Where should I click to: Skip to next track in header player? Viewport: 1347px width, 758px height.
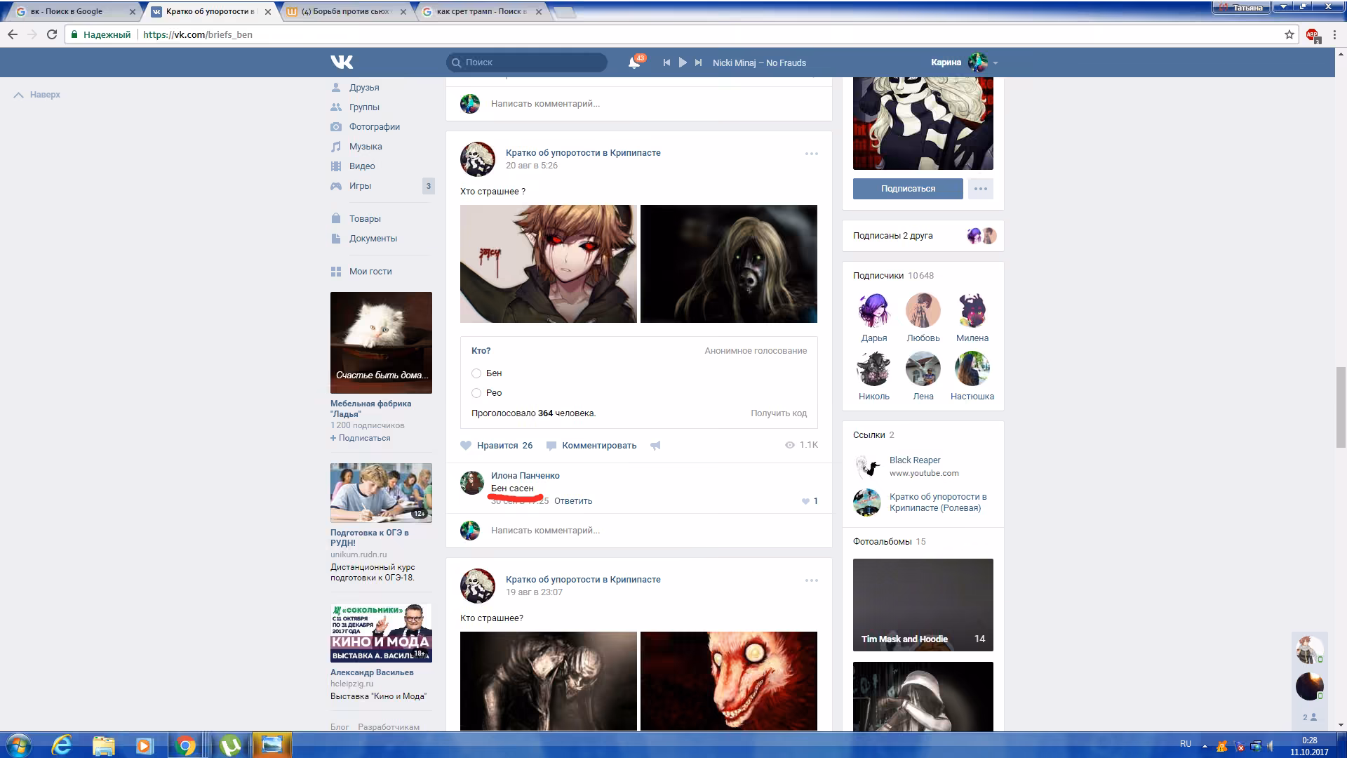[x=698, y=62]
